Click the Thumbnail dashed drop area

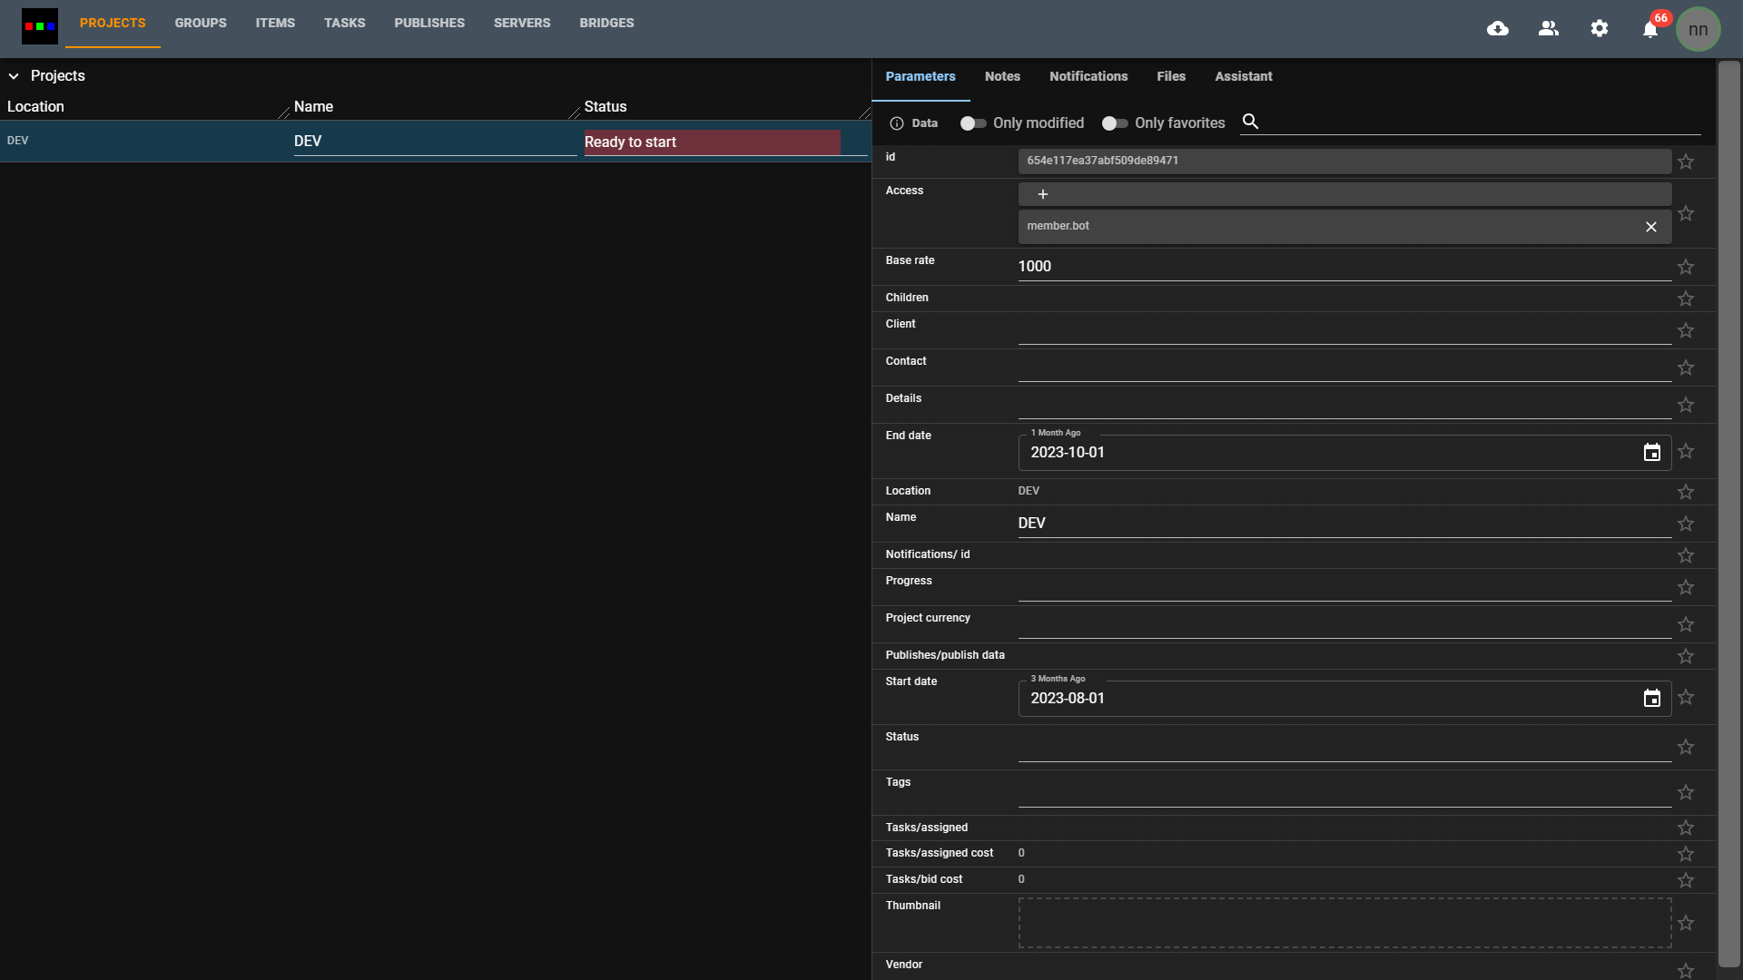[1344, 923]
